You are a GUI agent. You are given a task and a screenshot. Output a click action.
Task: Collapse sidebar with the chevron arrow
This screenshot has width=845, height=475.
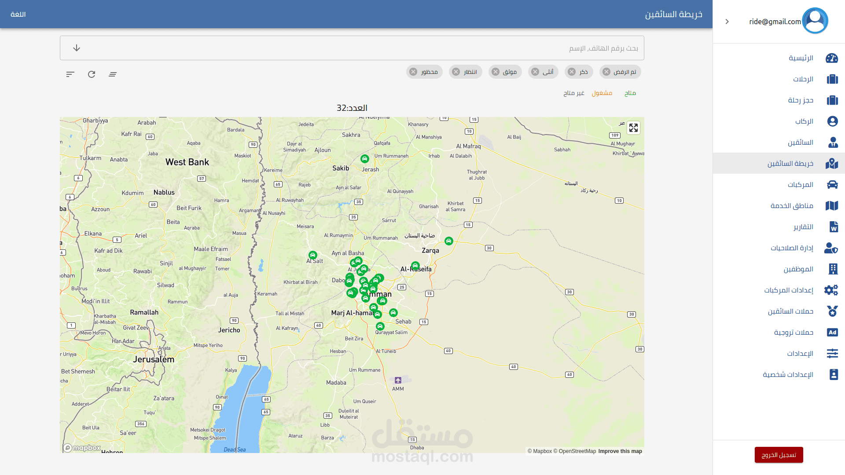coord(727,22)
